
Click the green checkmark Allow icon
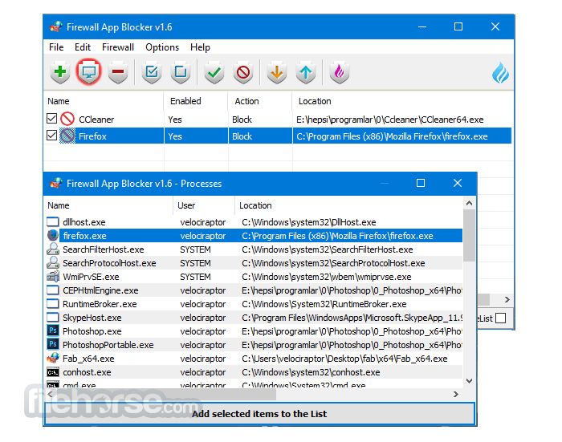tap(214, 72)
